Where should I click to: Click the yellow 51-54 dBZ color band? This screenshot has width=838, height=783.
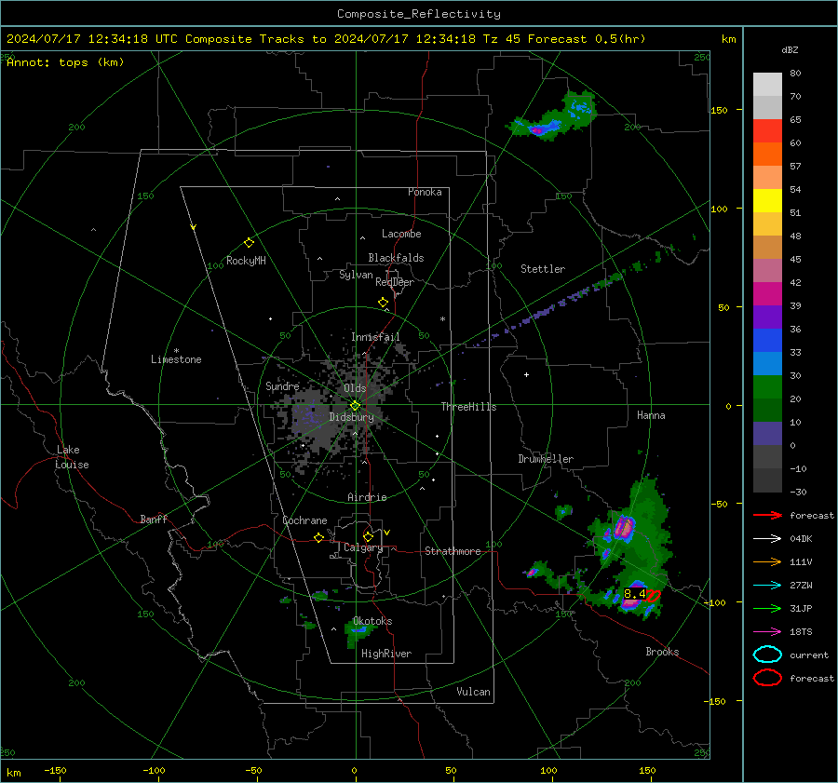(767, 201)
